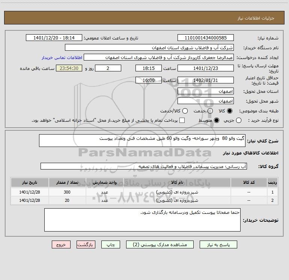Image resolution: width=289 pixels, height=280 pixels.
Task: Click the واحد شمارش column header
Action: [x=104, y=182]
